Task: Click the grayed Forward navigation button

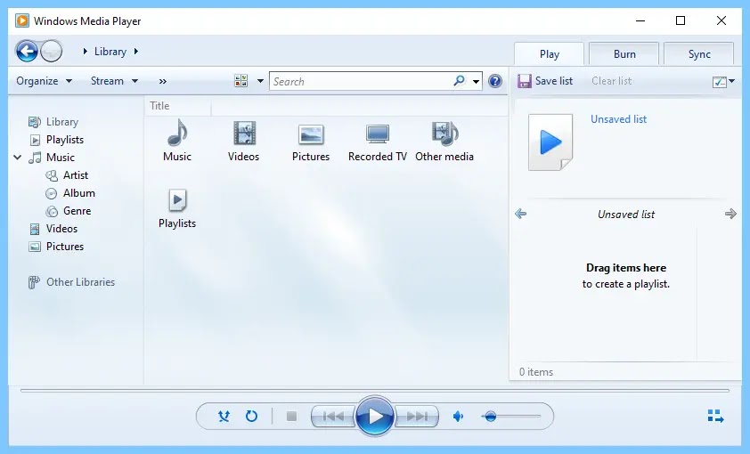Action: point(51,51)
